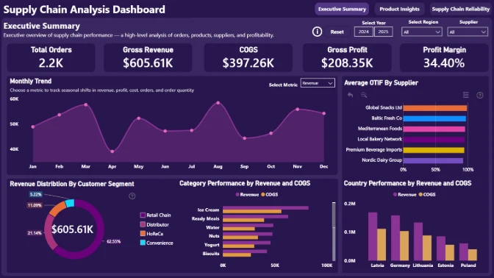Click the Ready Meals category label
The height and width of the screenshot is (278, 494).
click(x=205, y=218)
